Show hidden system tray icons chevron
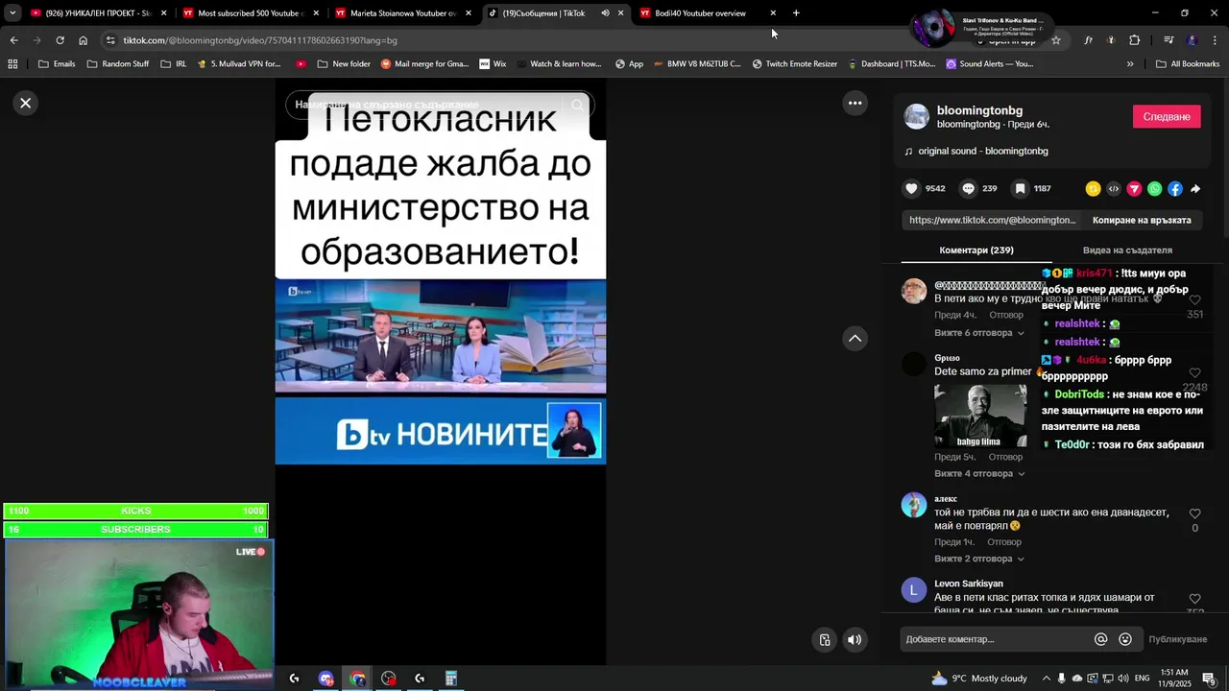Viewport: 1229px width, 691px height. point(1047,679)
